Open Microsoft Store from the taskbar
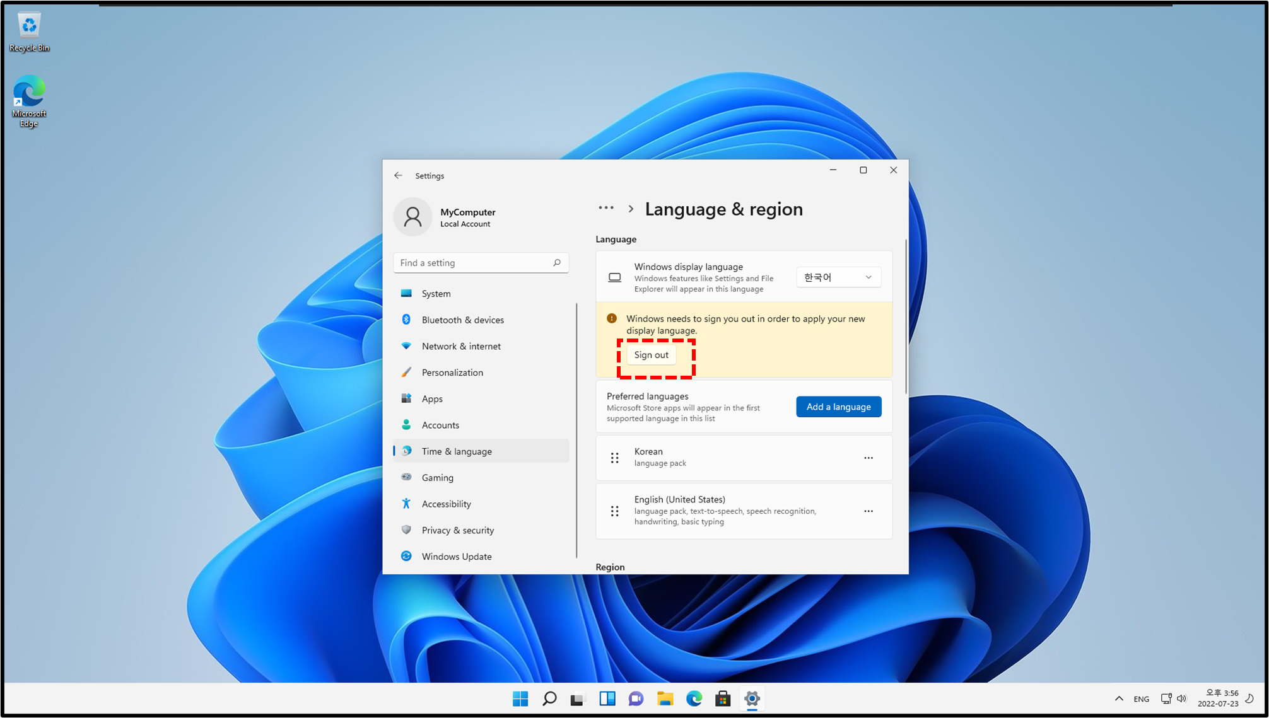Image resolution: width=1269 pixels, height=718 pixels. pyautogui.click(x=723, y=698)
